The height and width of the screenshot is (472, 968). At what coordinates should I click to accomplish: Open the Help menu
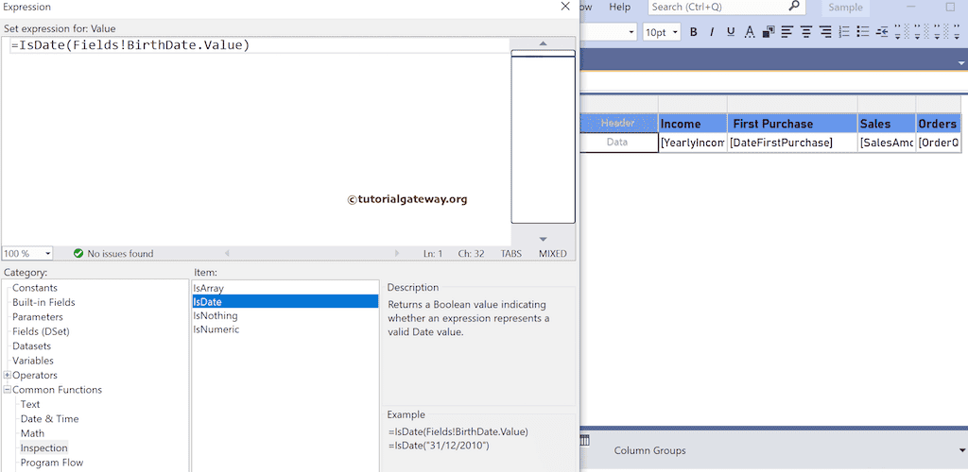[x=620, y=7]
